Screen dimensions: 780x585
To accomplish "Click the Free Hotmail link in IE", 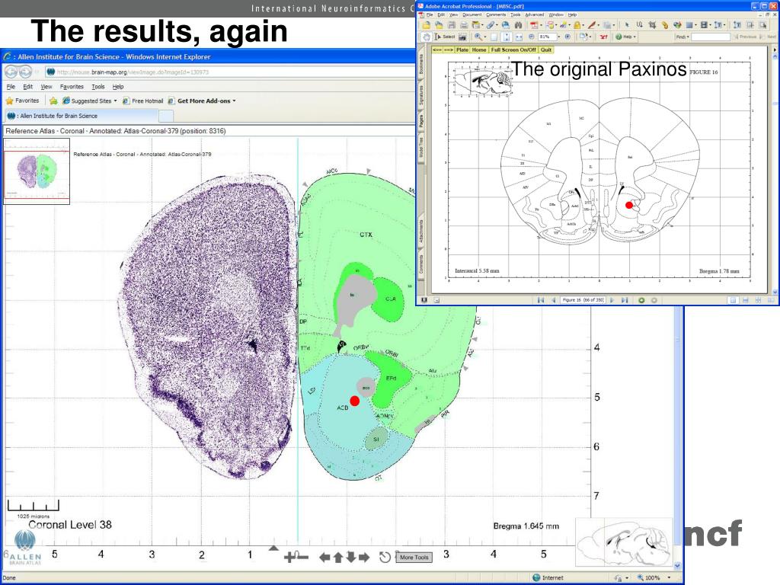I will [x=142, y=101].
